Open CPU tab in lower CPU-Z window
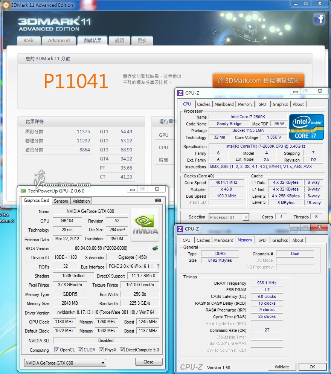The image size is (331, 374). (186, 240)
